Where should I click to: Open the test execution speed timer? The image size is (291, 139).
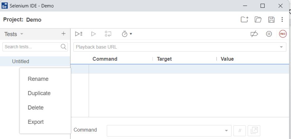coord(126,34)
